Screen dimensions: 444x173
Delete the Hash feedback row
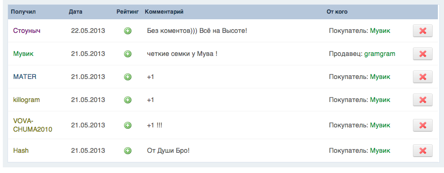[422, 151]
